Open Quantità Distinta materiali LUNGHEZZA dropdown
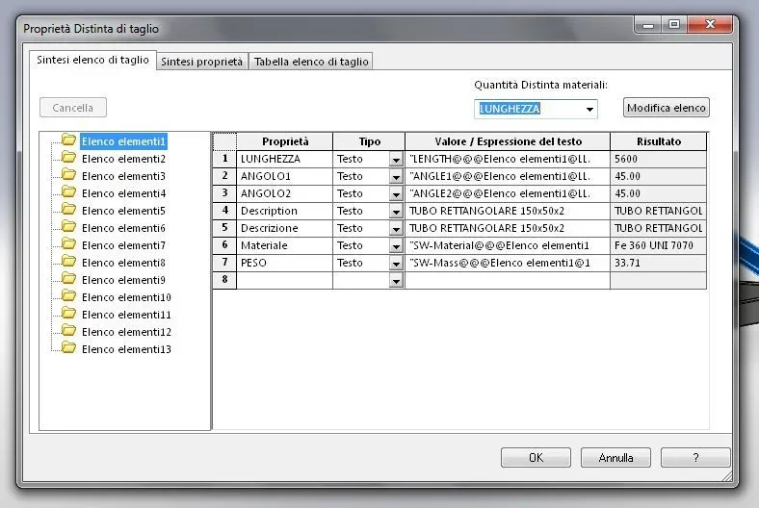The height and width of the screenshot is (508, 759). tap(589, 110)
